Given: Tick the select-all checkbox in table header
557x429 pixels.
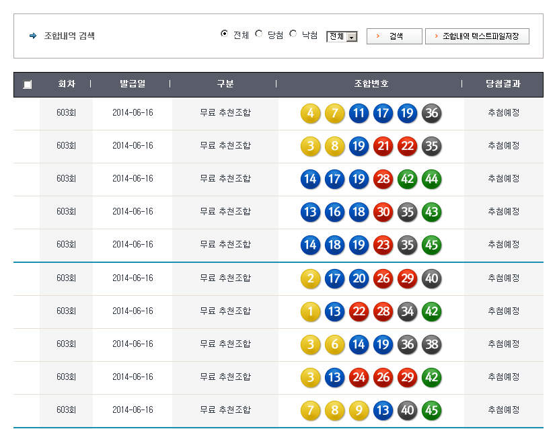Looking at the screenshot, I should pyautogui.click(x=27, y=85).
